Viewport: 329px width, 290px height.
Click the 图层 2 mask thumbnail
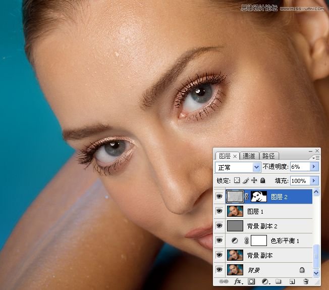pos(259,197)
